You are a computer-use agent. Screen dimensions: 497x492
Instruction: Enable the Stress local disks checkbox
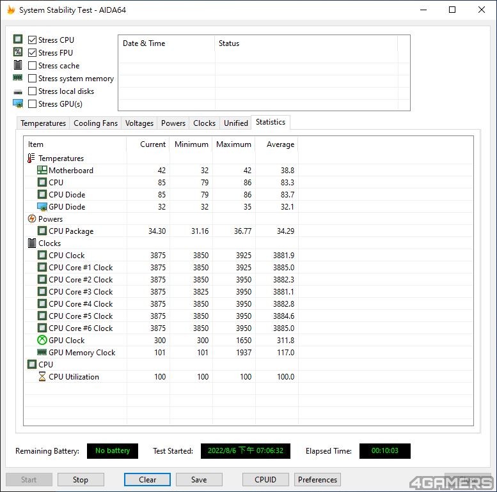point(32,91)
